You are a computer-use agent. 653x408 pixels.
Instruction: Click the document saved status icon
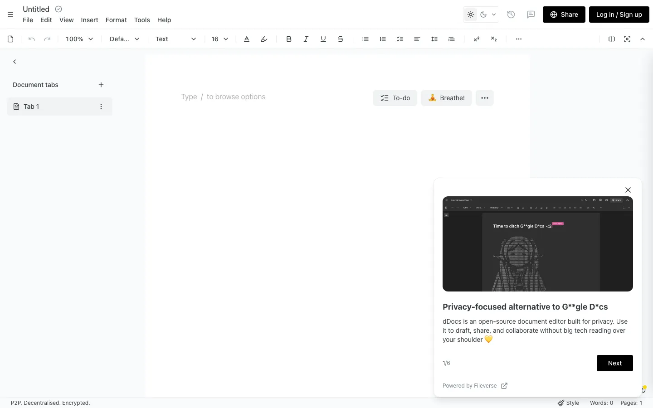(x=58, y=9)
